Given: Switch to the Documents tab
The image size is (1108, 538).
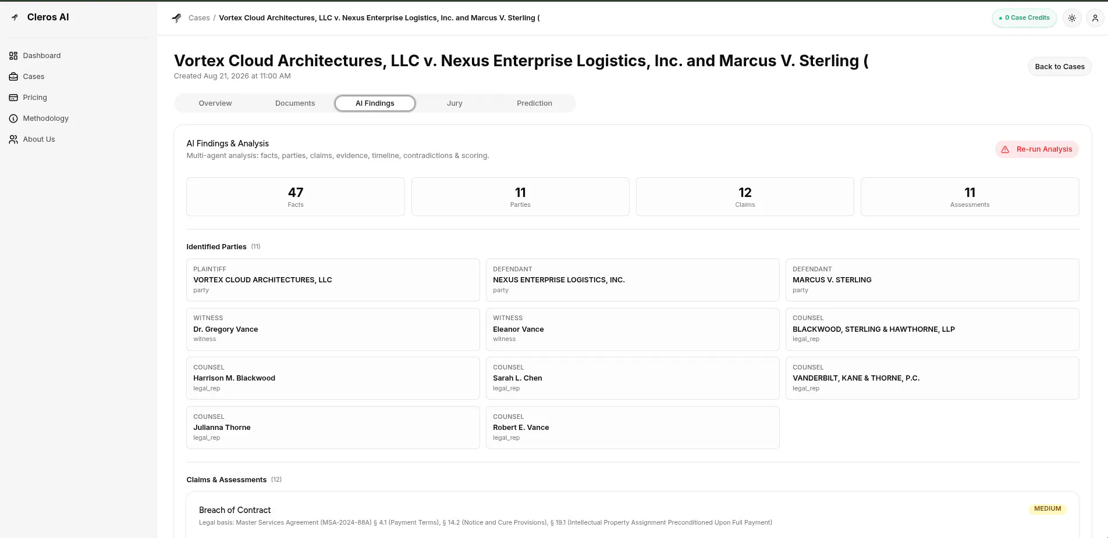Looking at the screenshot, I should pyautogui.click(x=295, y=103).
